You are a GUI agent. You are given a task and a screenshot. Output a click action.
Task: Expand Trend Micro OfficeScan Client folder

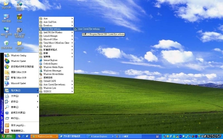(x=56, y=43)
